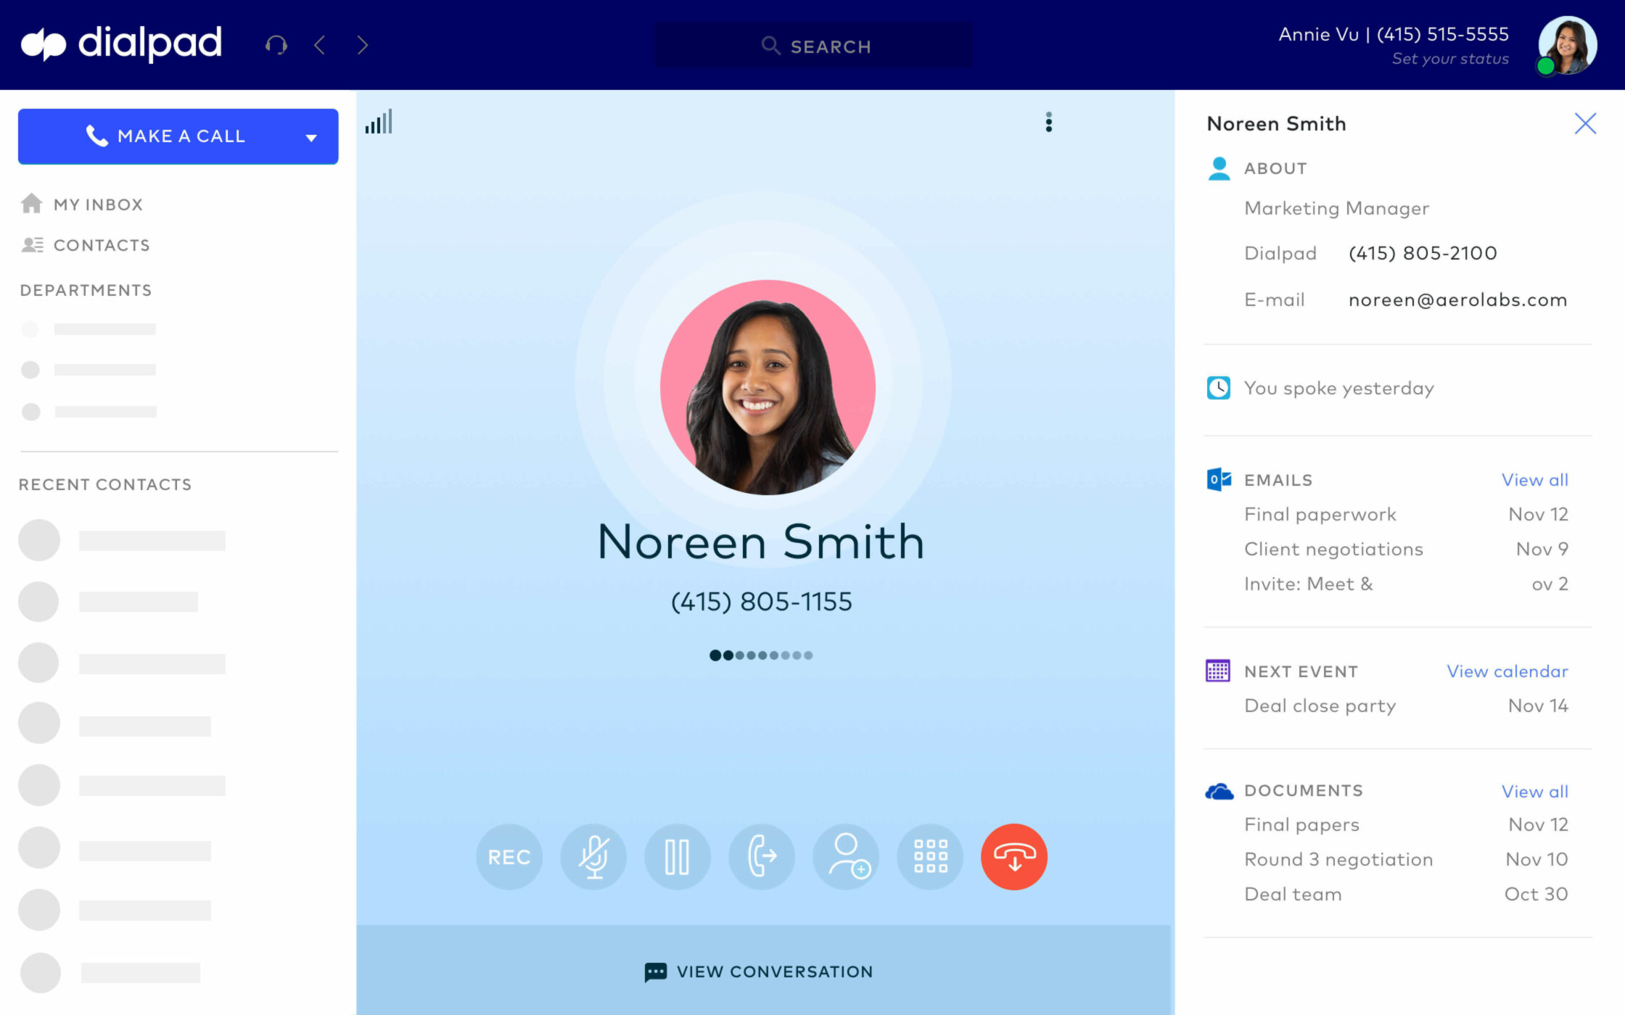Viewport: 1625px width, 1015px height.
Task: Click View Conversation at the bottom
Action: click(759, 971)
